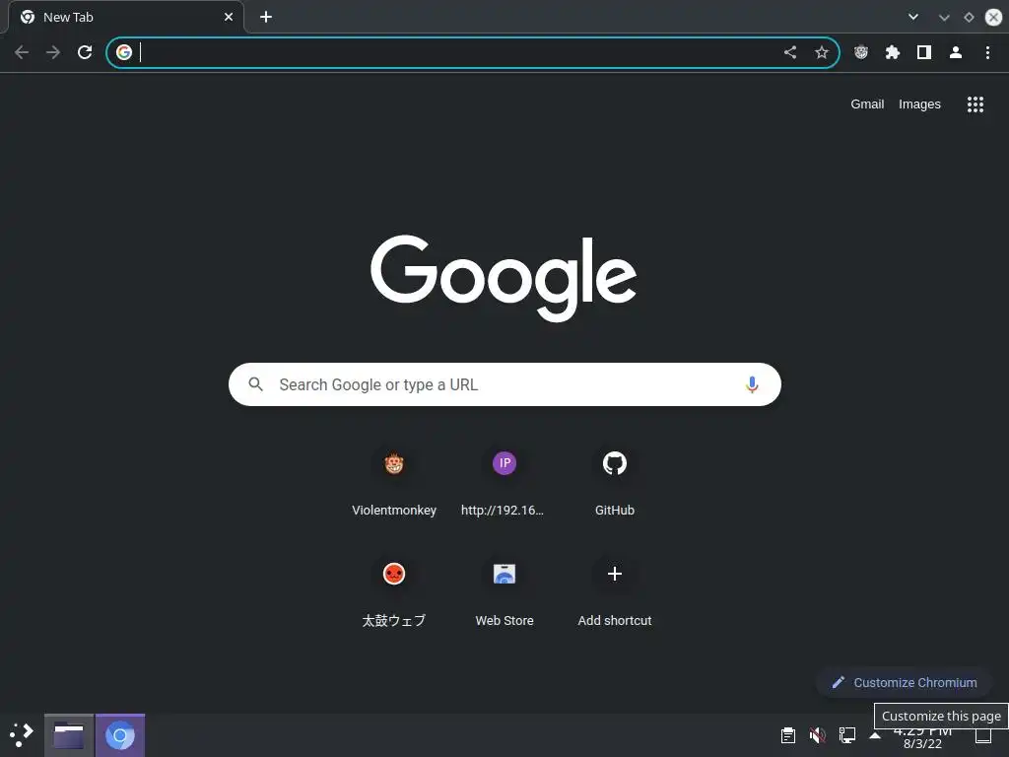
Task: Select the Chromium taskbar entry
Action: 120,735
